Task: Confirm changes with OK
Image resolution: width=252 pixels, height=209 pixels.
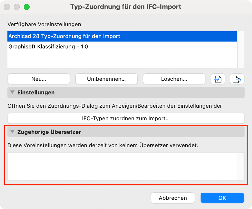Action: (x=222, y=198)
